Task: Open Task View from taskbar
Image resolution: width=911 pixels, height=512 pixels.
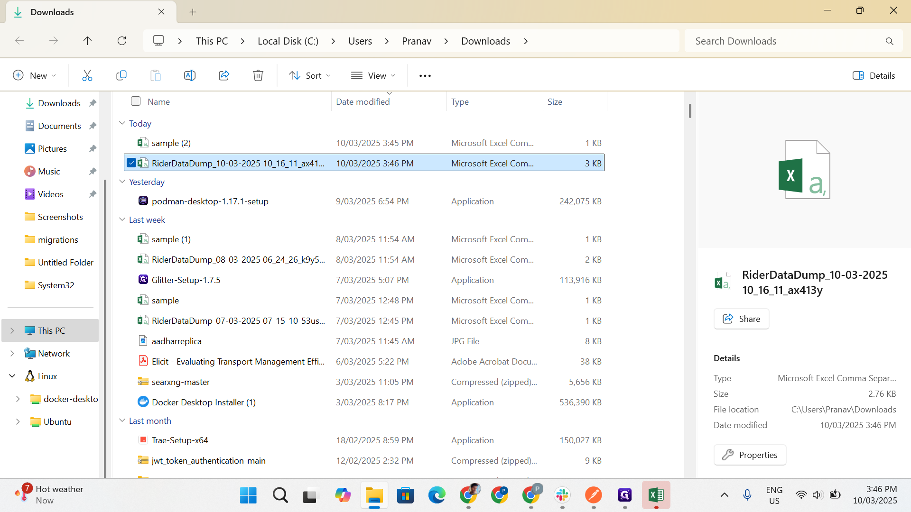Action: 311,495
